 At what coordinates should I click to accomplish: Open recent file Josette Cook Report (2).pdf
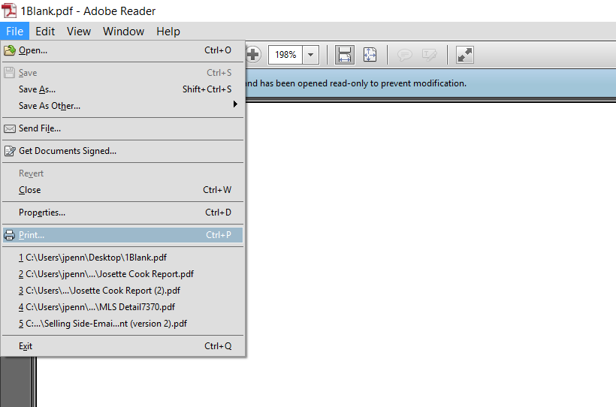tap(99, 291)
